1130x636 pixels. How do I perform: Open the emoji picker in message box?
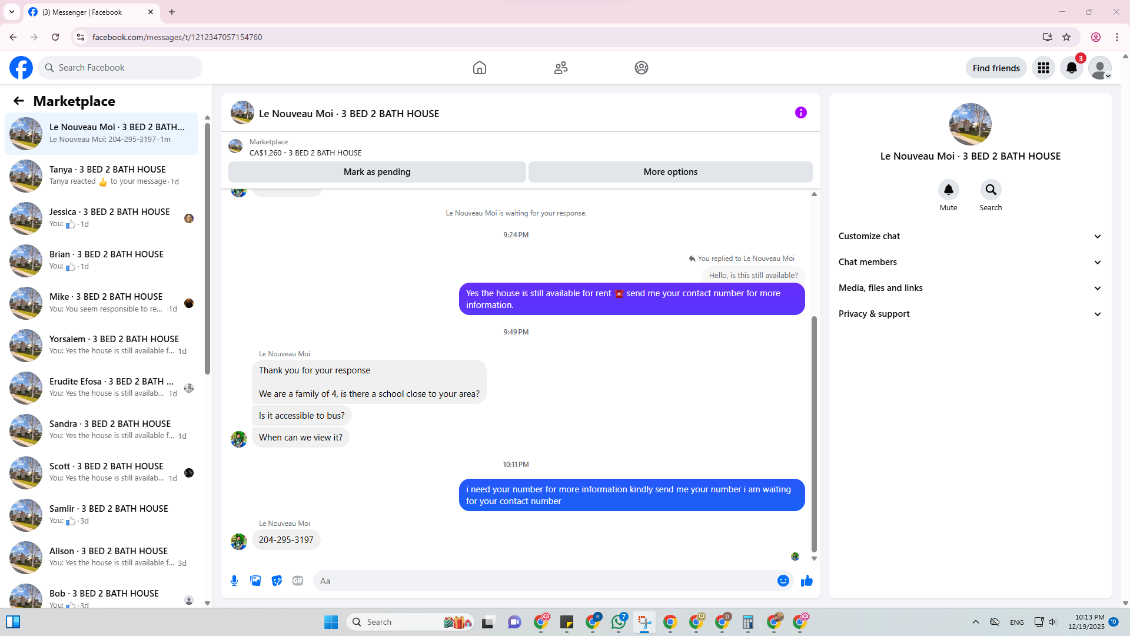pos(783,581)
